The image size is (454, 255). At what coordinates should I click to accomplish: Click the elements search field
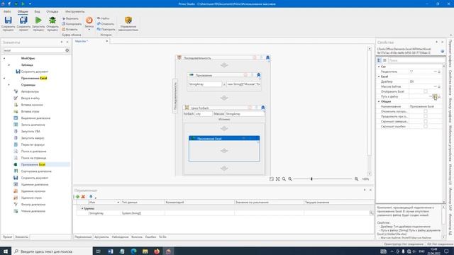pos(33,50)
